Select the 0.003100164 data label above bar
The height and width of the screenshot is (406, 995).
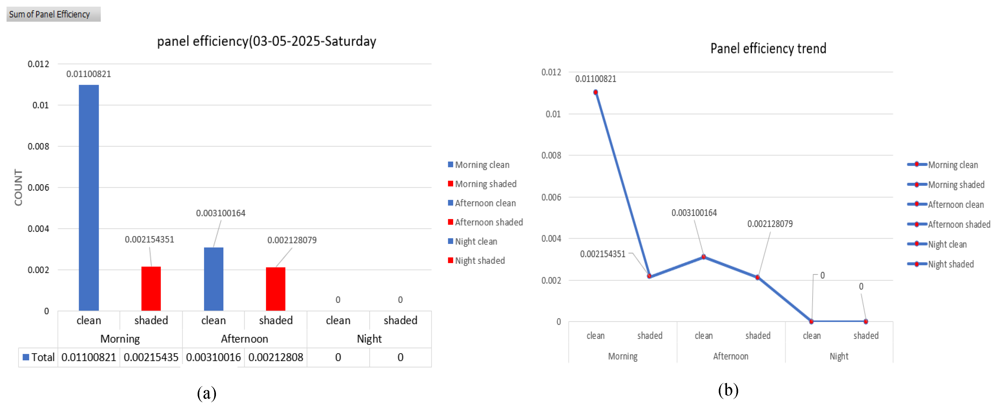click(x=220, y=213)
